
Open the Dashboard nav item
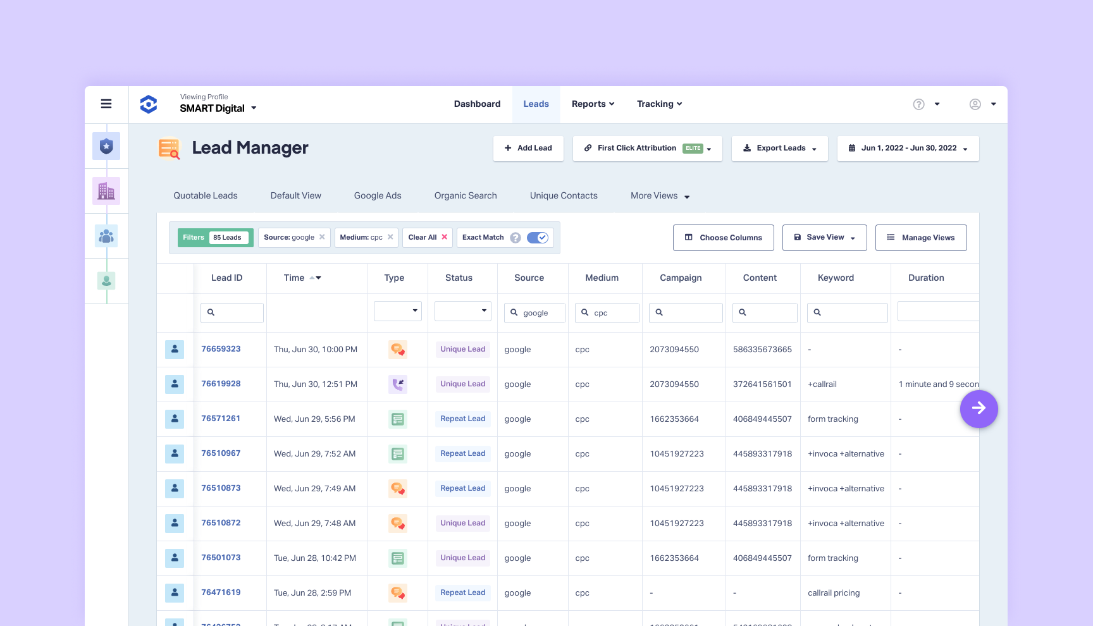477,104
